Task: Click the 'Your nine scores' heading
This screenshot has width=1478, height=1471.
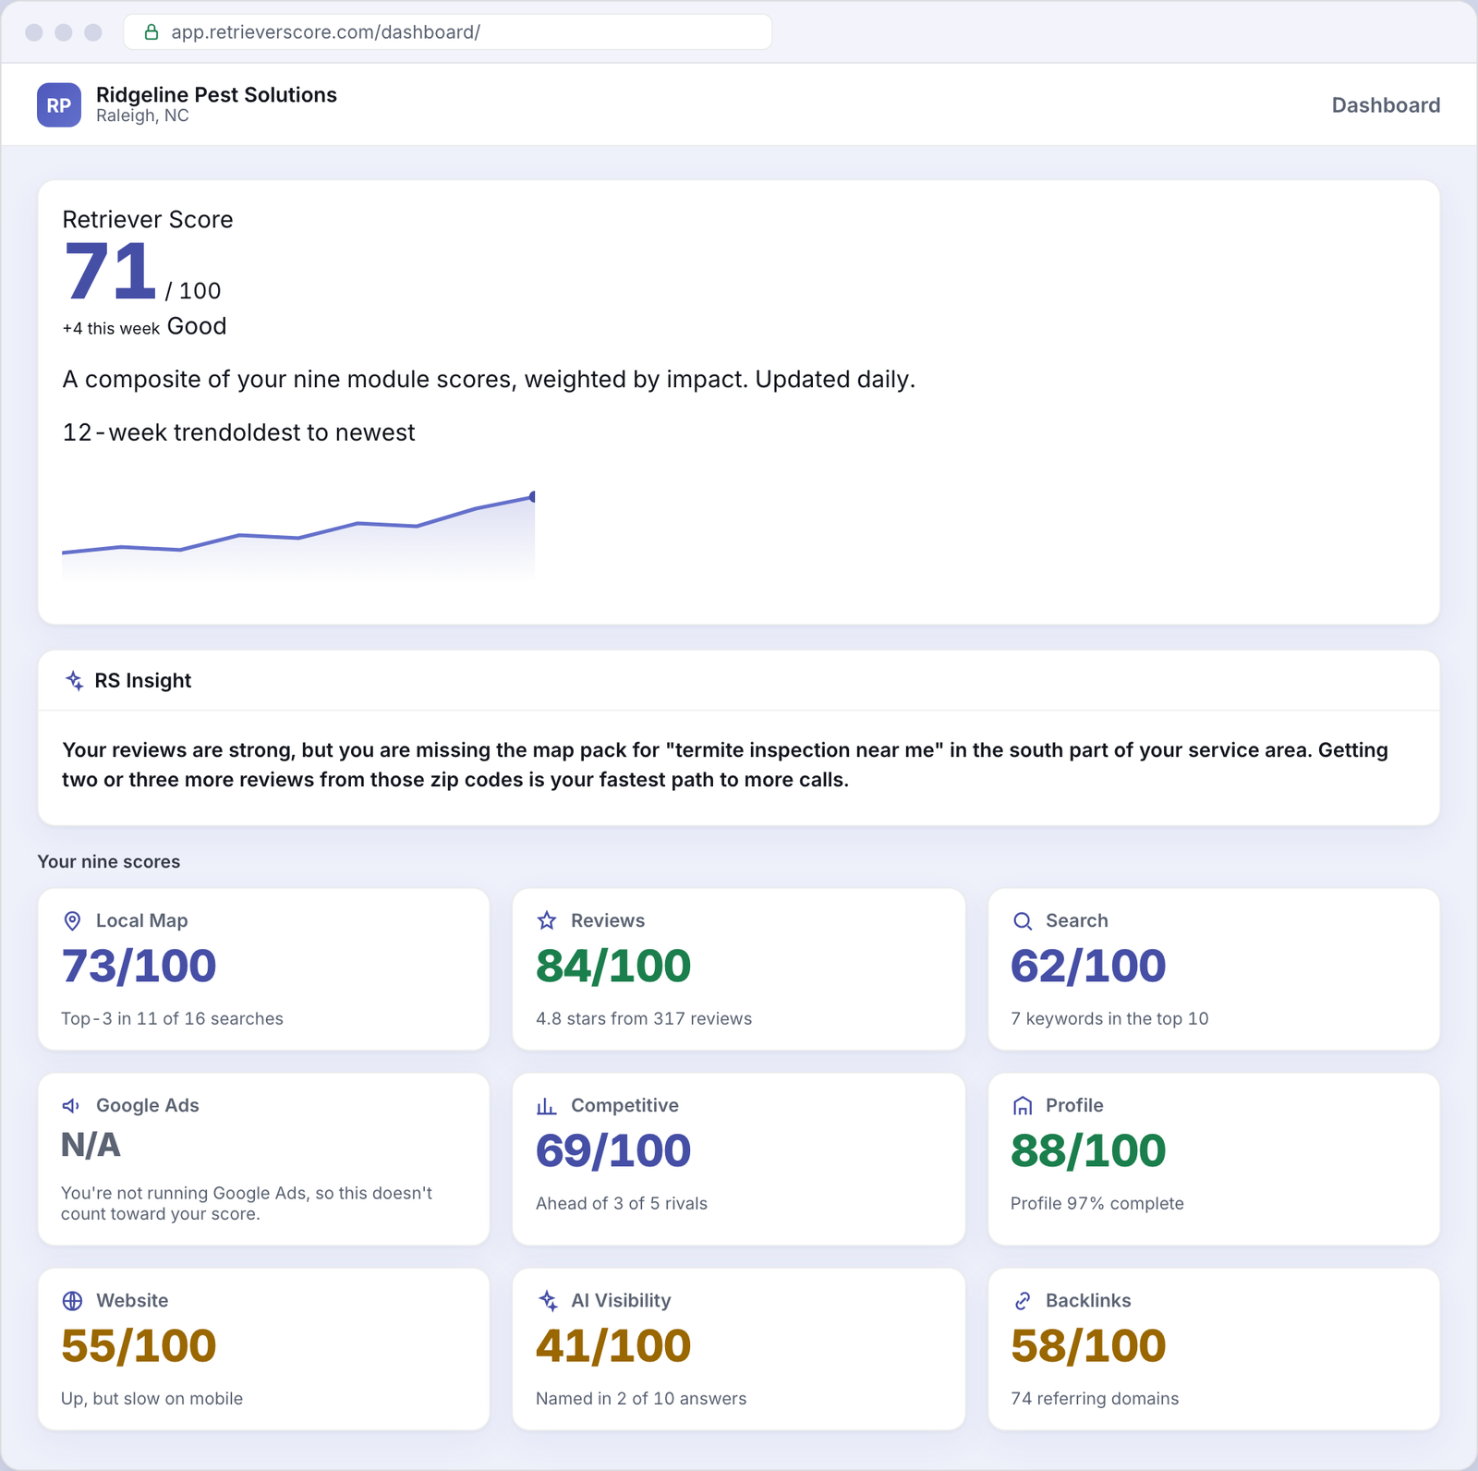Action: coord(109,862)
